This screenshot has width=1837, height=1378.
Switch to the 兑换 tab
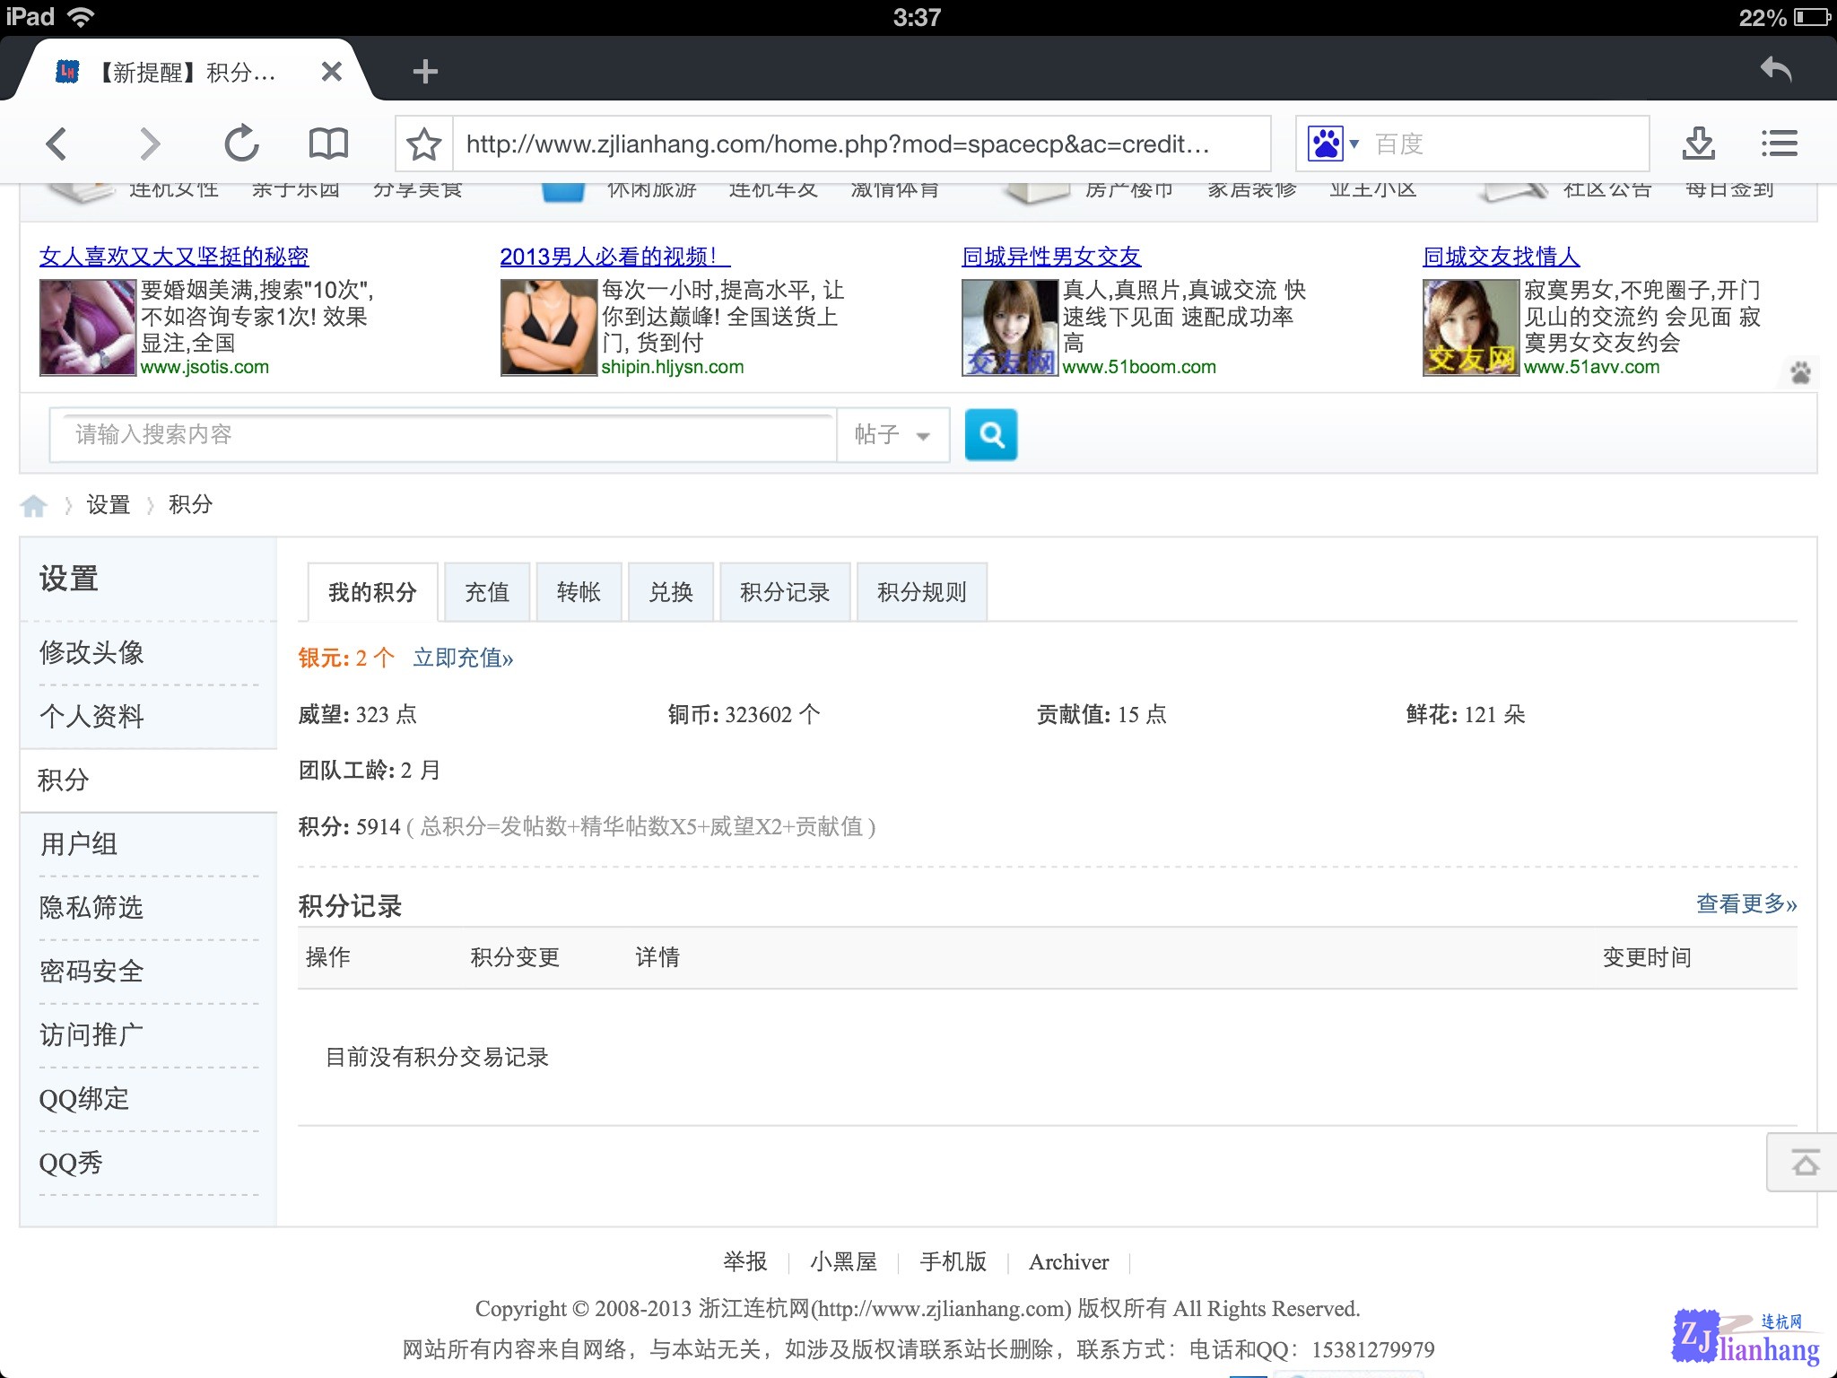point(671,592)
